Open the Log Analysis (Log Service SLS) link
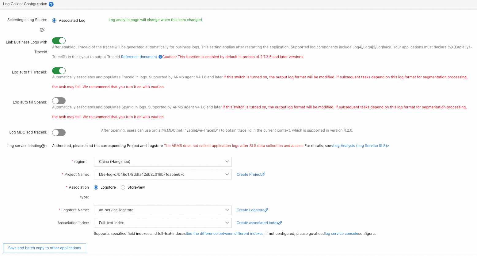The image size is (477, 256). (360, 146)
